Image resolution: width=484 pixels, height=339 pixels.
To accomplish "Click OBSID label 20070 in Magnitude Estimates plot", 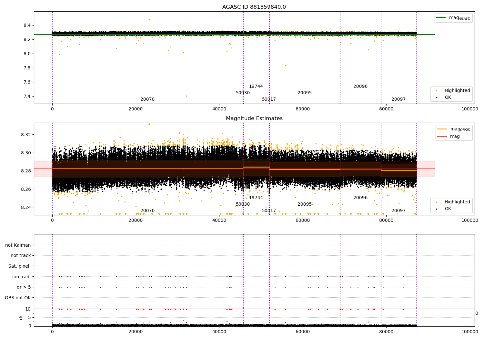I will pos(147,211).
